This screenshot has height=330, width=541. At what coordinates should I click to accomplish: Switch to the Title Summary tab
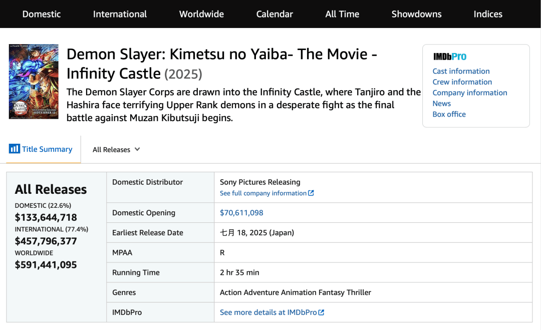[47, 149]
